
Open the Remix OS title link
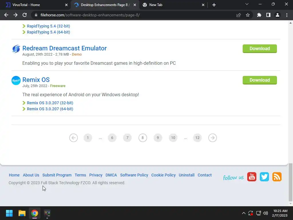[36, 80]
